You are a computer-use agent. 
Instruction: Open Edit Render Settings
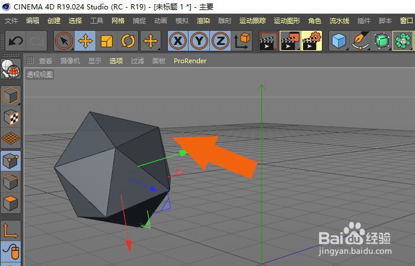pos(311,41)
